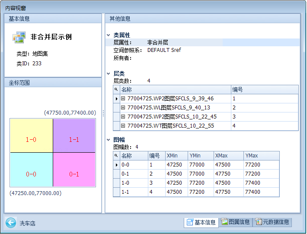Click the map set icon beside 非合并层示例

[x=19, y=38]
